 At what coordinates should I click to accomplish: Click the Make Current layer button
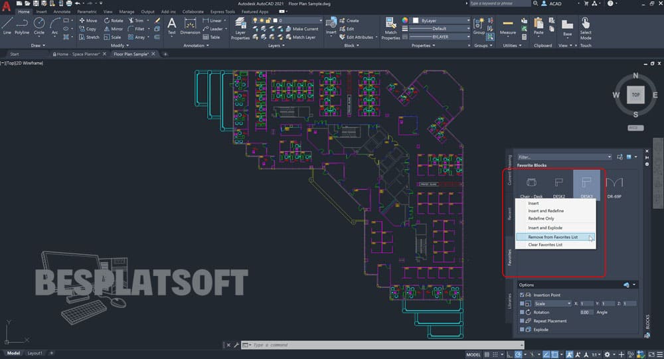[301, 29]
